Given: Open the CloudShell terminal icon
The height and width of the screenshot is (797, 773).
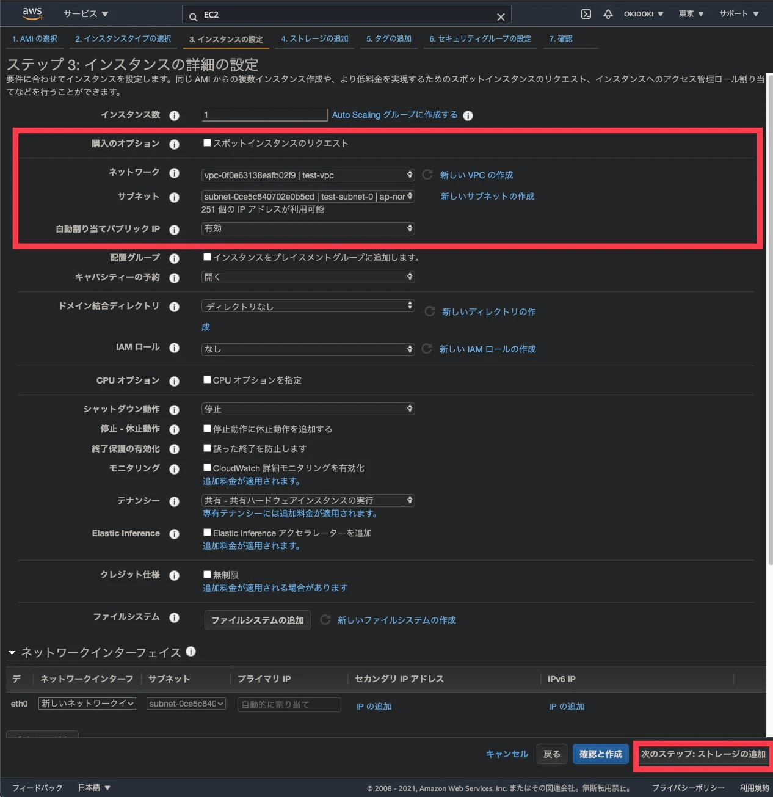Looking at the screenshot, I should pos(586,14).
